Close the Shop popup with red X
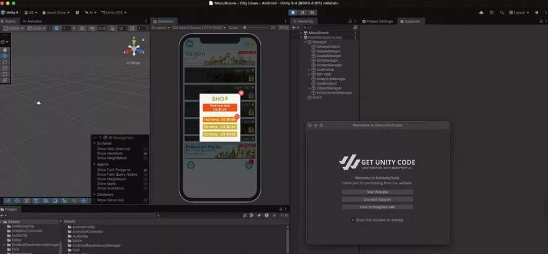548x254 pixels. tap(241, 93)
